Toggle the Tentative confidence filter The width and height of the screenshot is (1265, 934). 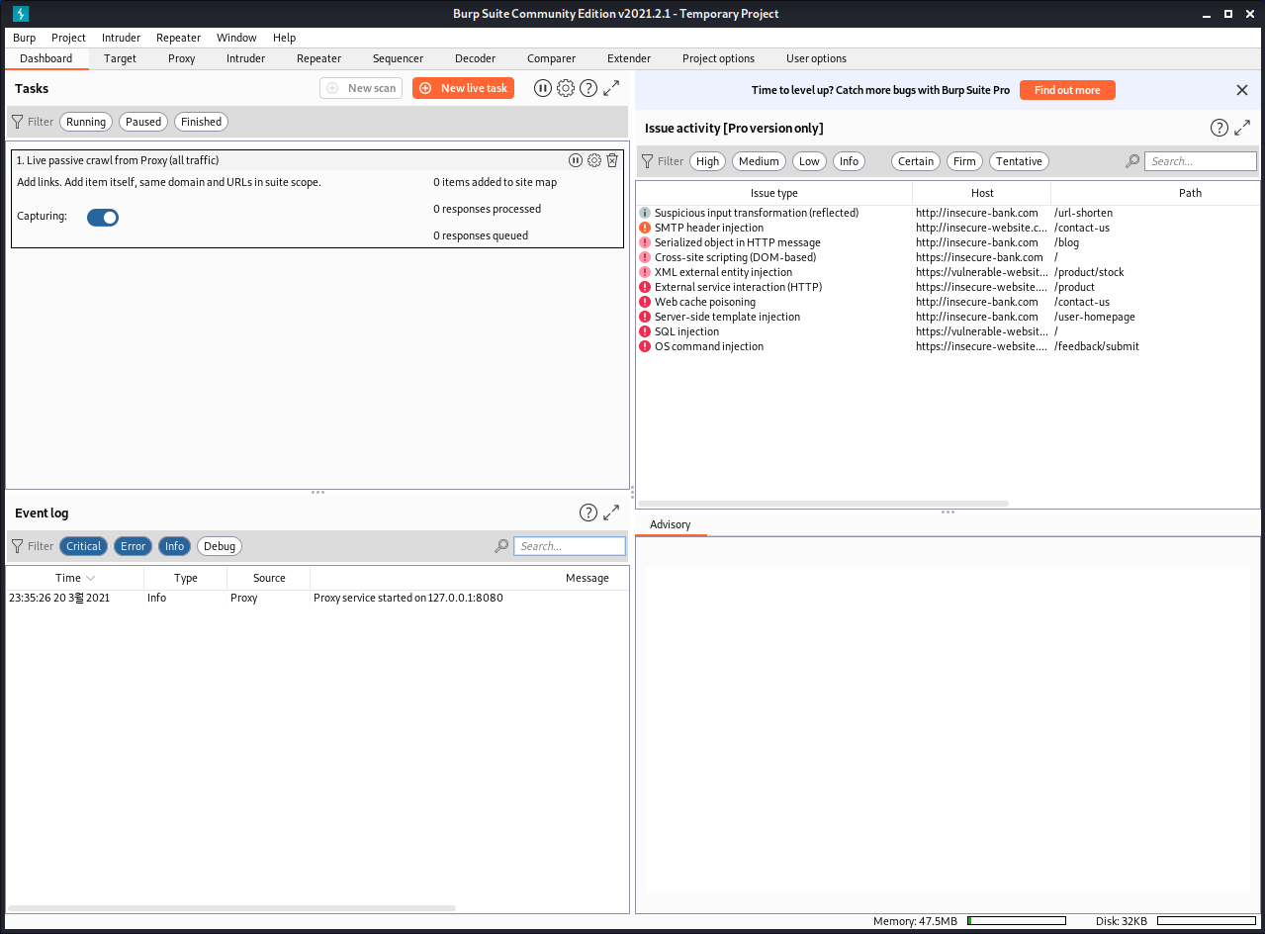click(x=1019, y=161)
